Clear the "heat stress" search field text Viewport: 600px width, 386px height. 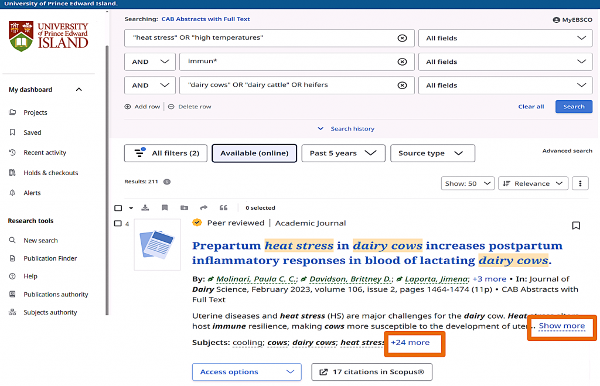pyautogui.click(x=402, y=38)
